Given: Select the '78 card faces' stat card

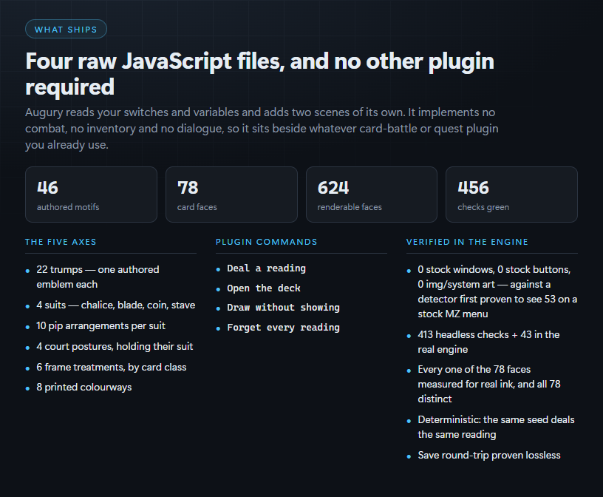Looking at the screenshot, I should tap(231, 195).
